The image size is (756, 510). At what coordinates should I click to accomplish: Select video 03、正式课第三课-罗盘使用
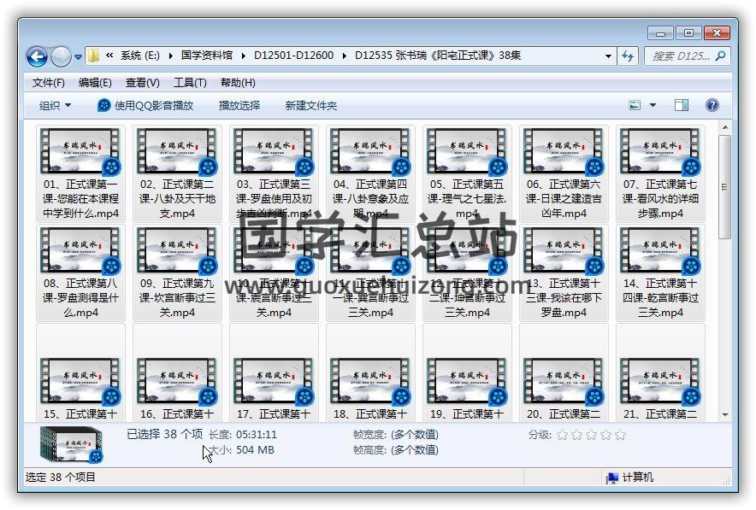click(274, 173)
